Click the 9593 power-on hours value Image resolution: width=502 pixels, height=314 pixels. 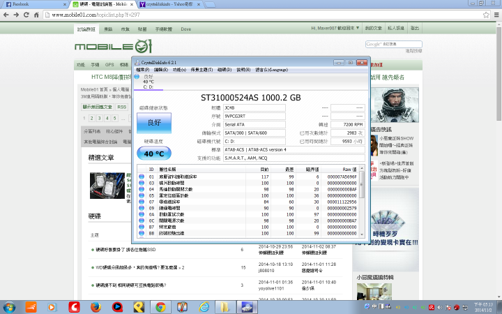coord(348,141)
